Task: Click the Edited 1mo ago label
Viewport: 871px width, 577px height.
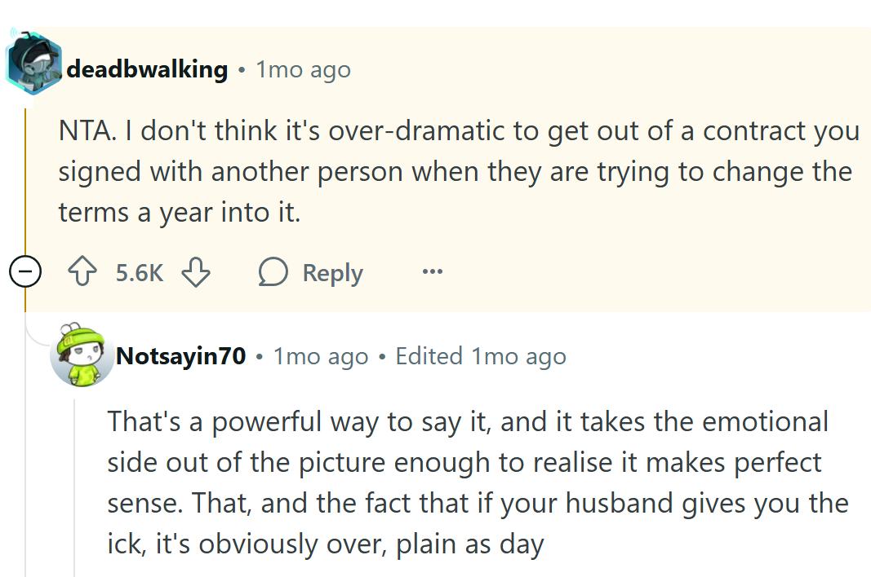Action: [x=480, y=355]
